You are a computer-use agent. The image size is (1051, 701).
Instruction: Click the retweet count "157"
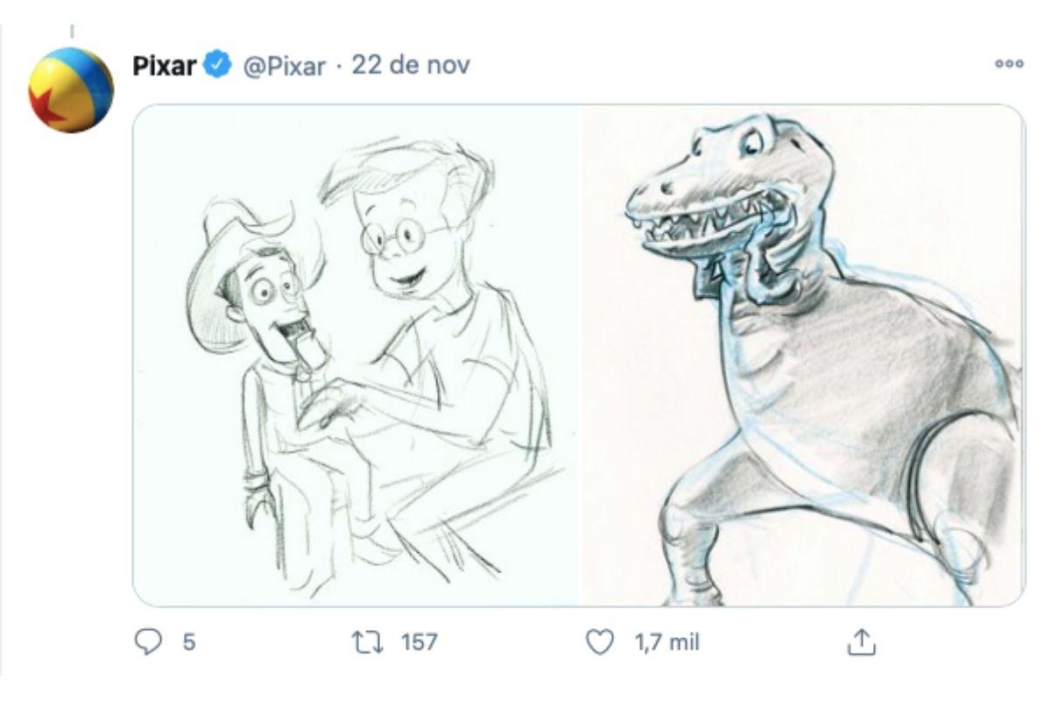419,643
